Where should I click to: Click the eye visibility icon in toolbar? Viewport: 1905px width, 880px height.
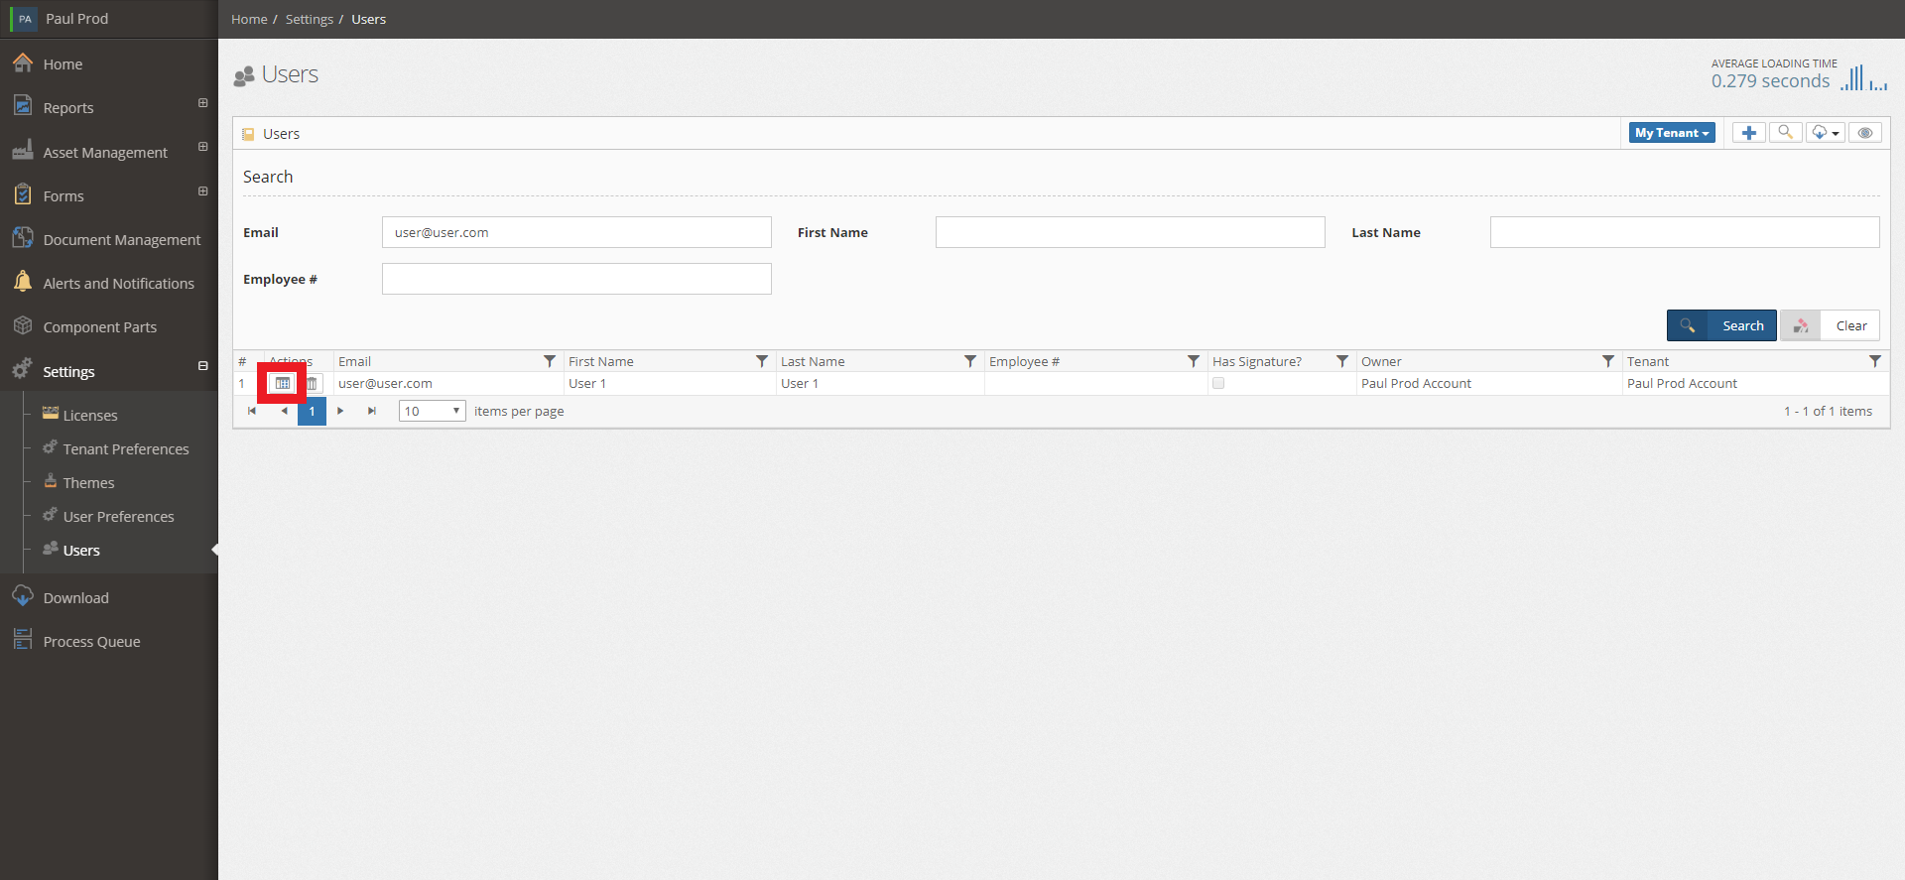(1865, 133)
